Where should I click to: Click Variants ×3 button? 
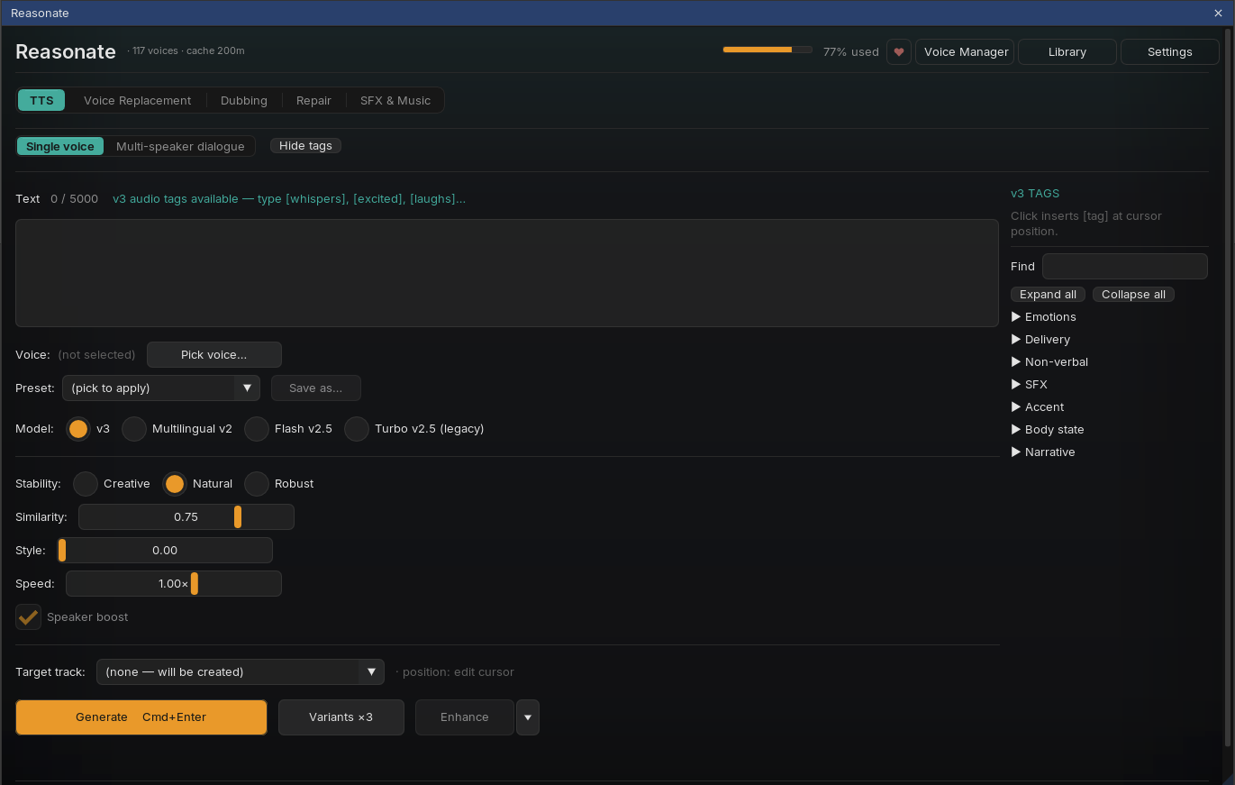[x=341, y=717]
